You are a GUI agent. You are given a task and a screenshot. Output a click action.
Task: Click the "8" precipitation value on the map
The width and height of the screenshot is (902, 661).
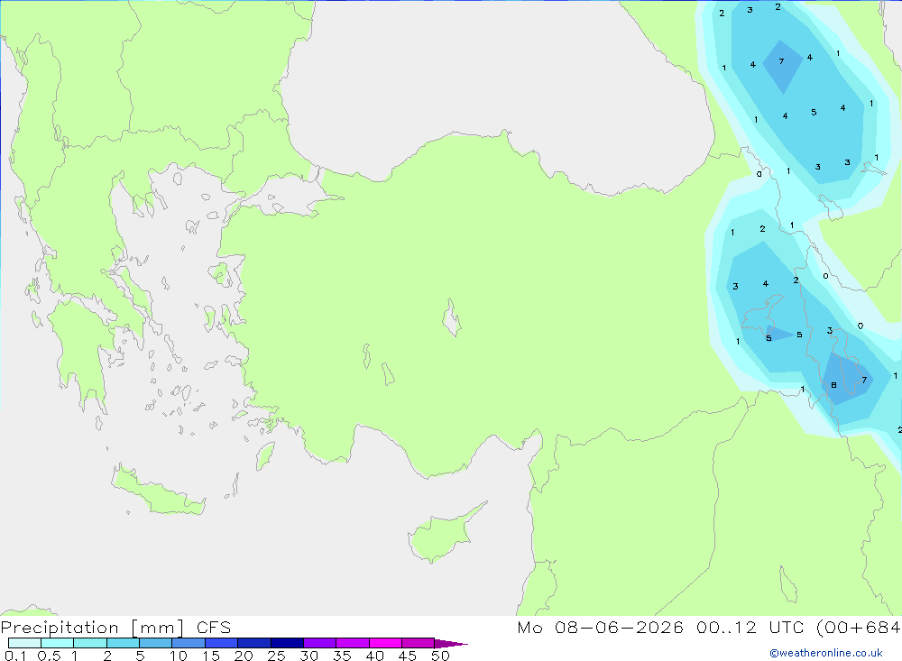(x=833, y=385)
